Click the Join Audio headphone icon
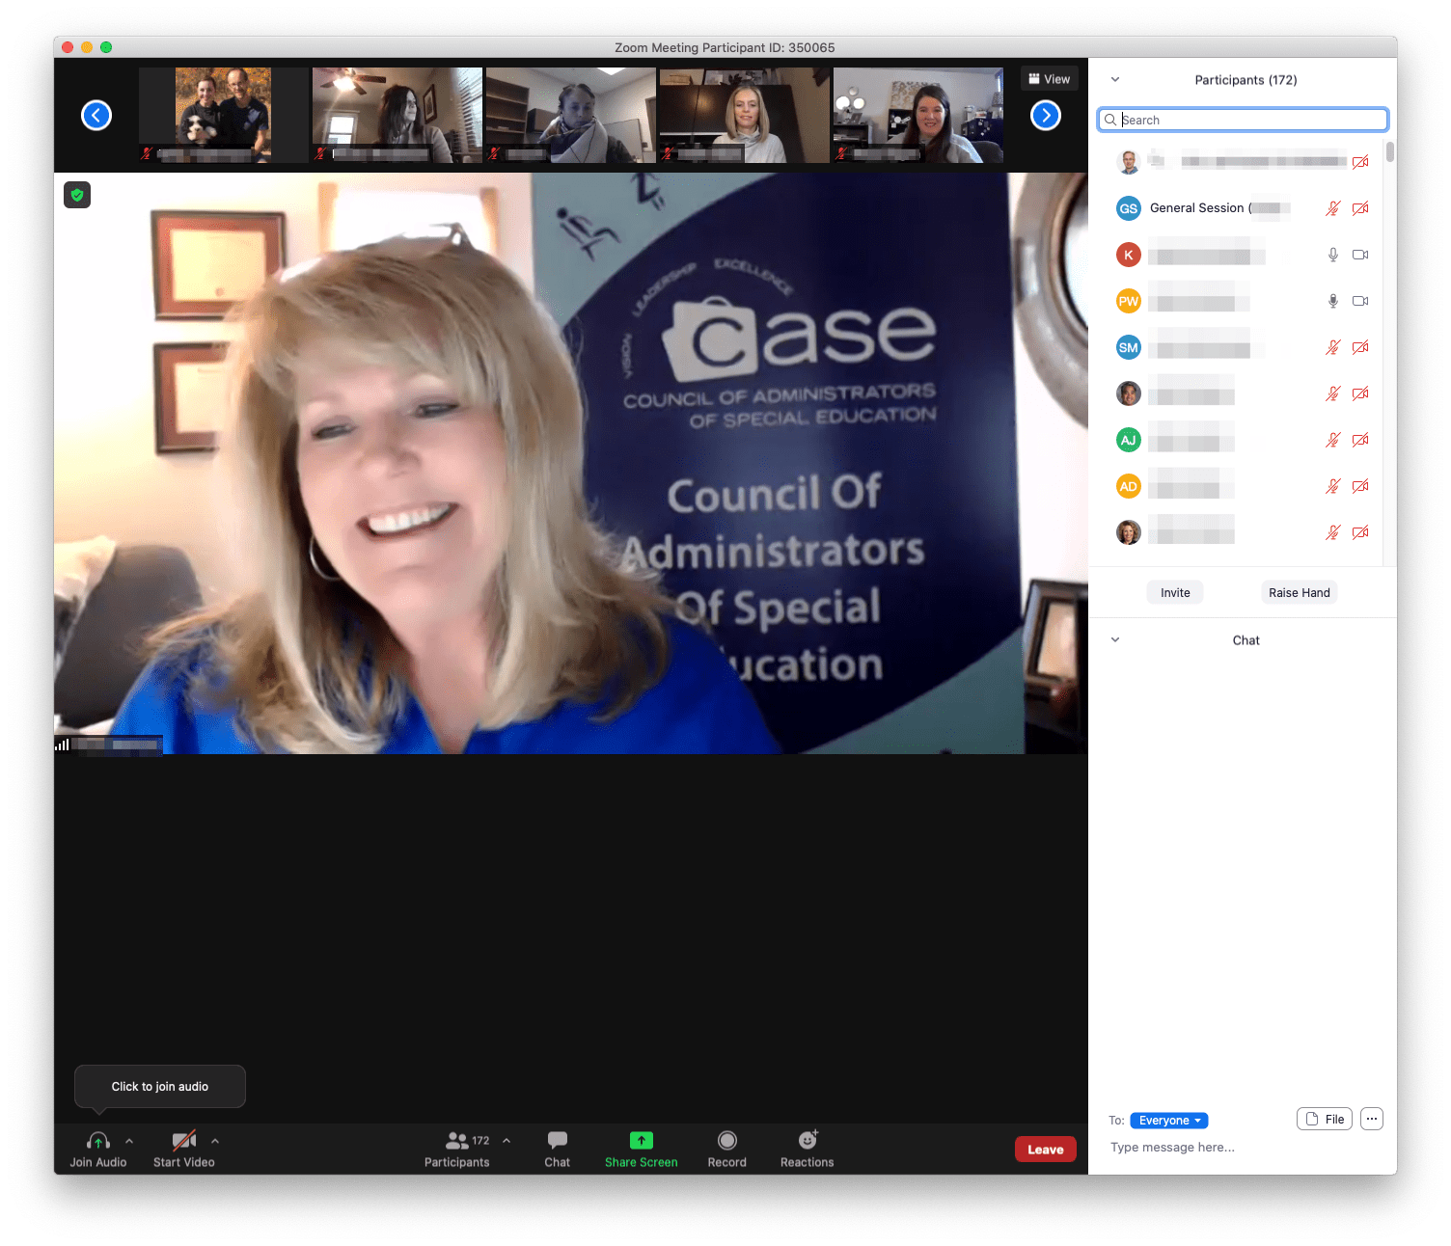This screenshot has width=1451, height=1246. pyautogui.click(x=98, y=1141)
